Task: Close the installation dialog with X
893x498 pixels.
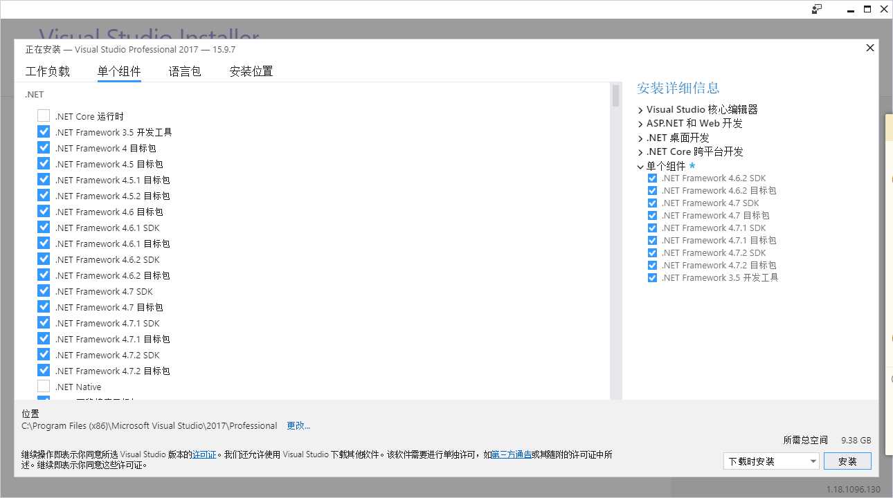Action: [870, 48]
